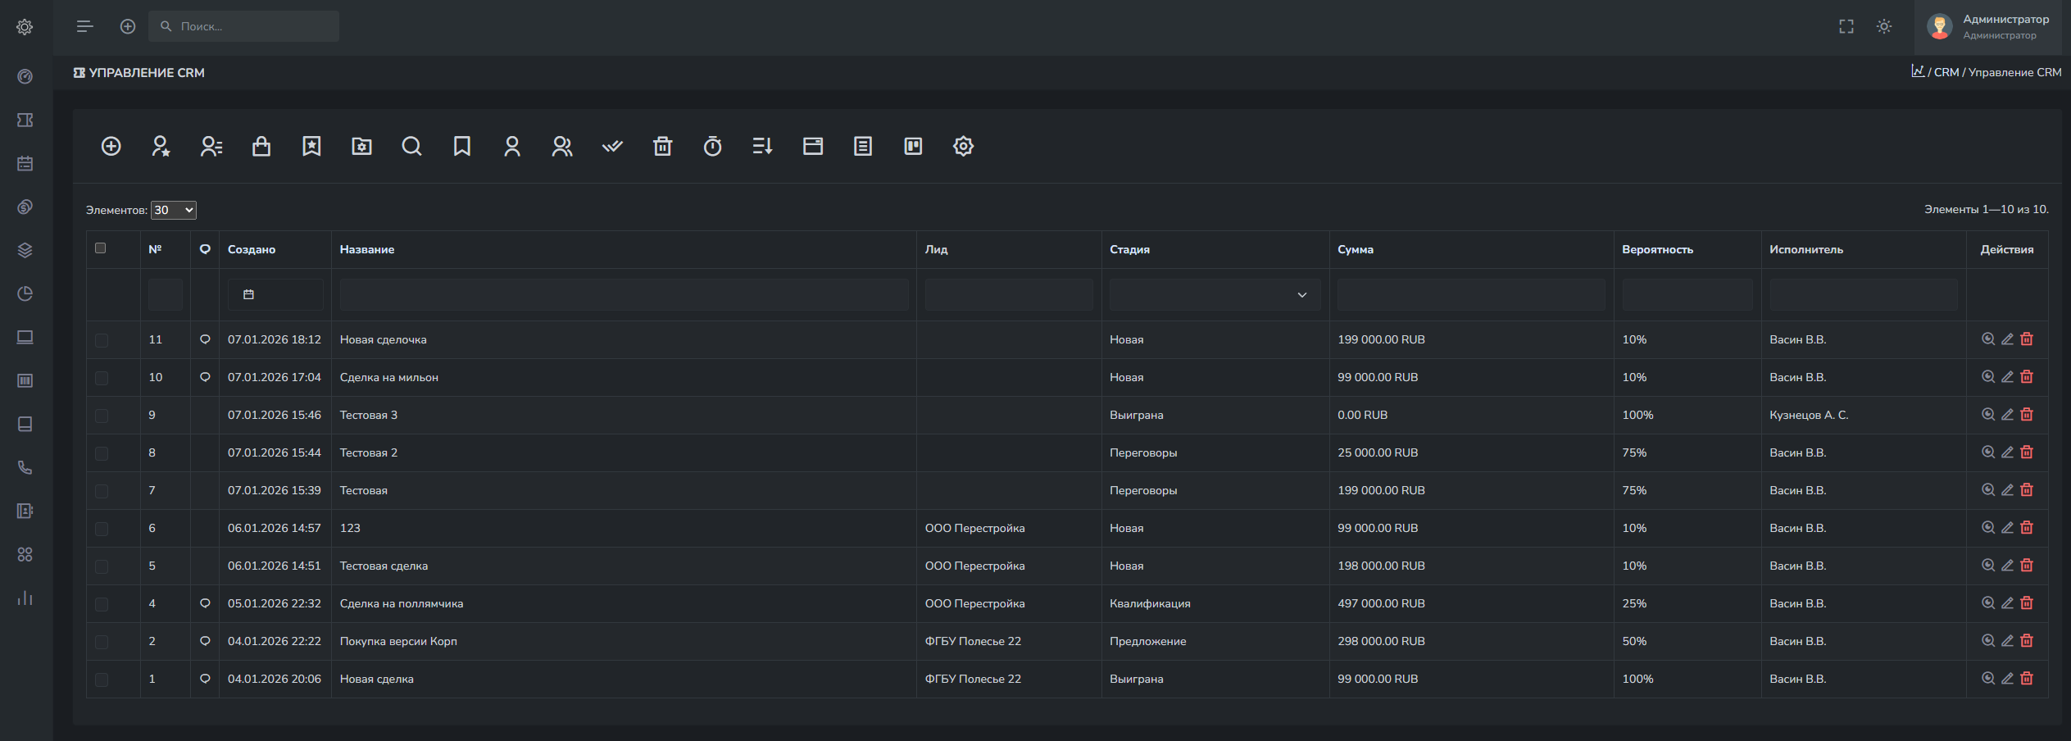Screen dimensions: 2071x741
Task: Open the trash bin icon in toolbar
Action: click(x=662, y=147)
